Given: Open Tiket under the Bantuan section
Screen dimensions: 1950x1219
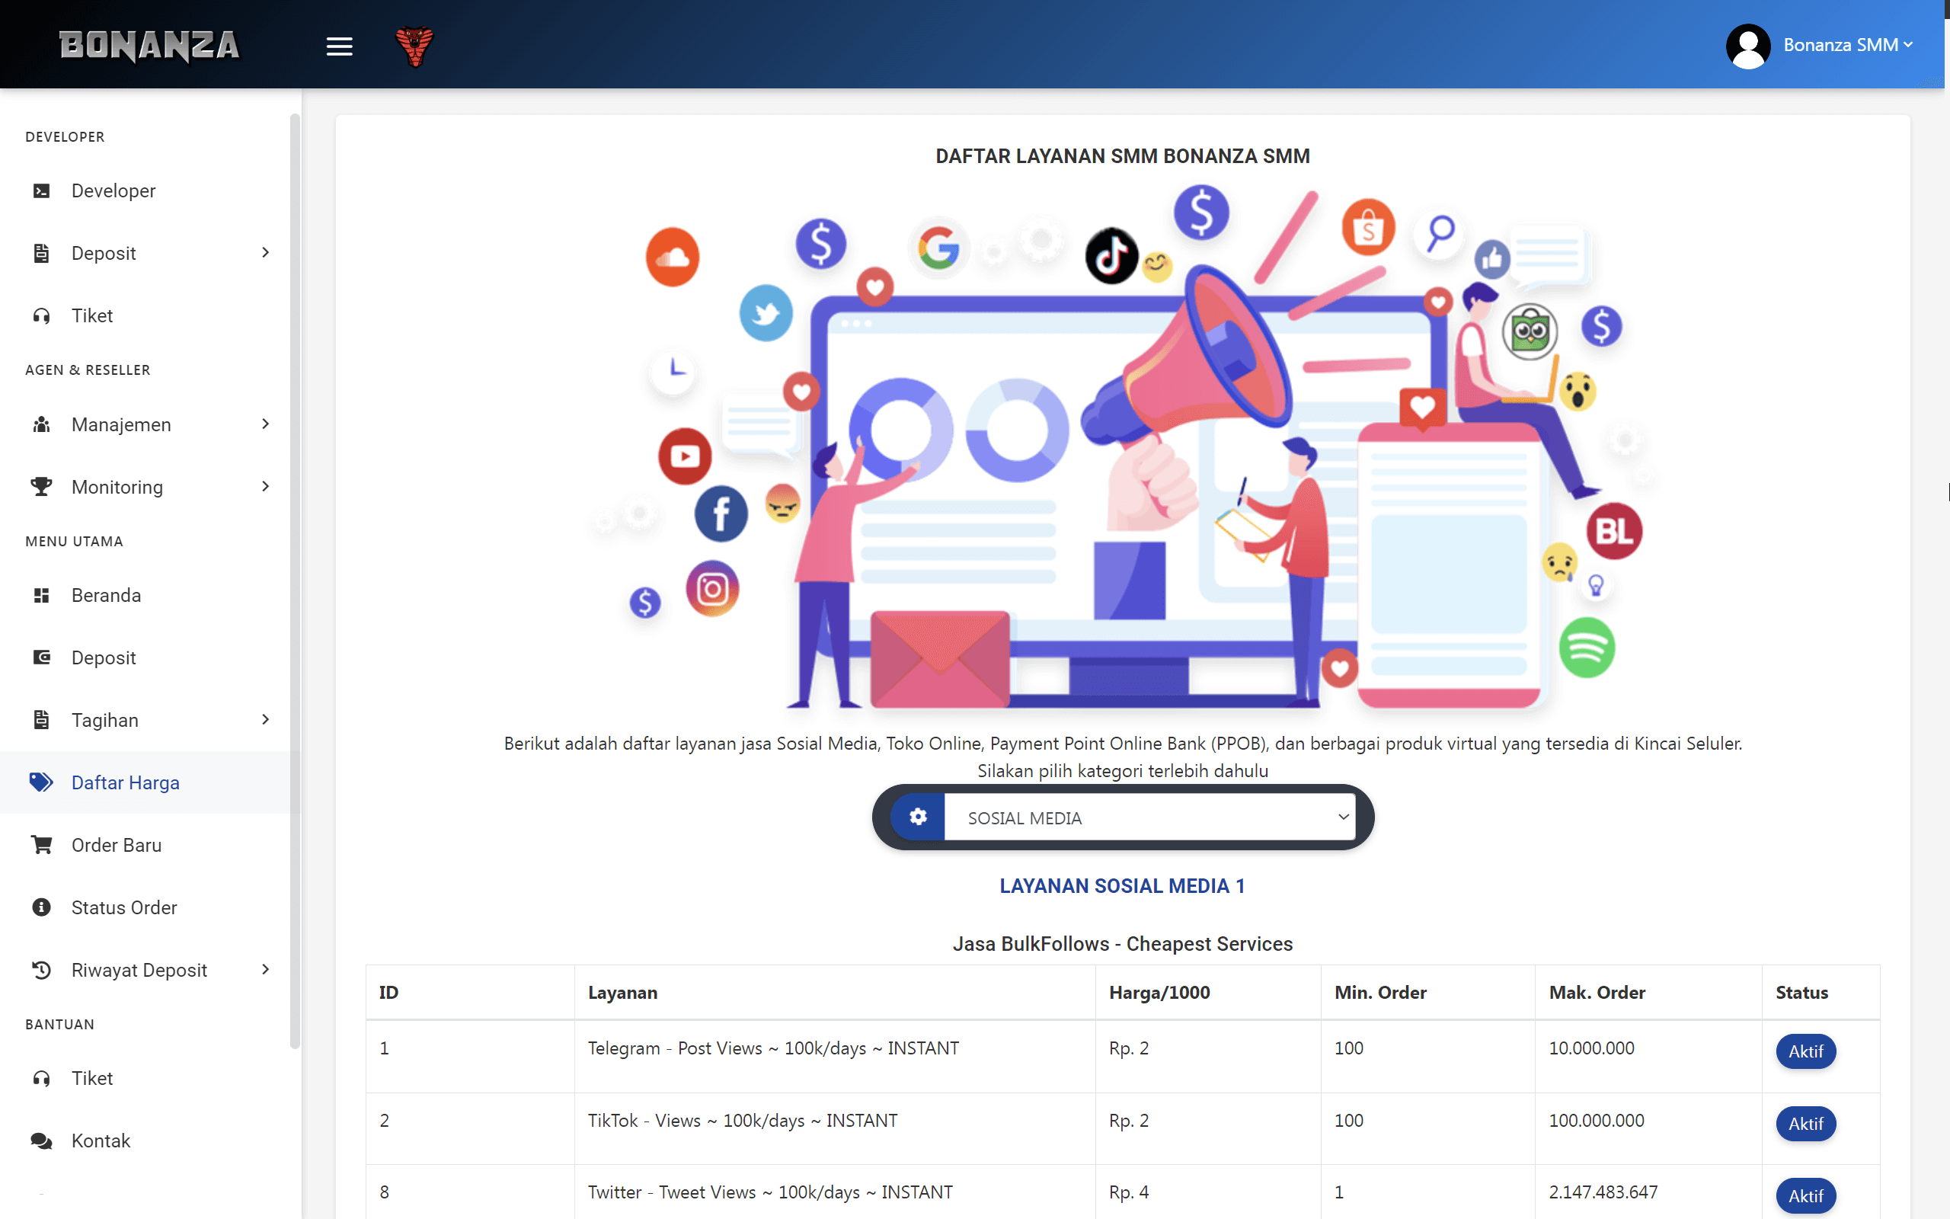Looking at the screenshot, I should point(92,1079).
